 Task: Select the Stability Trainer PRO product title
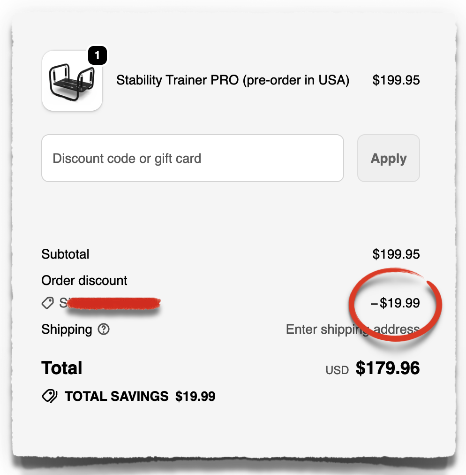click(233, 80)
